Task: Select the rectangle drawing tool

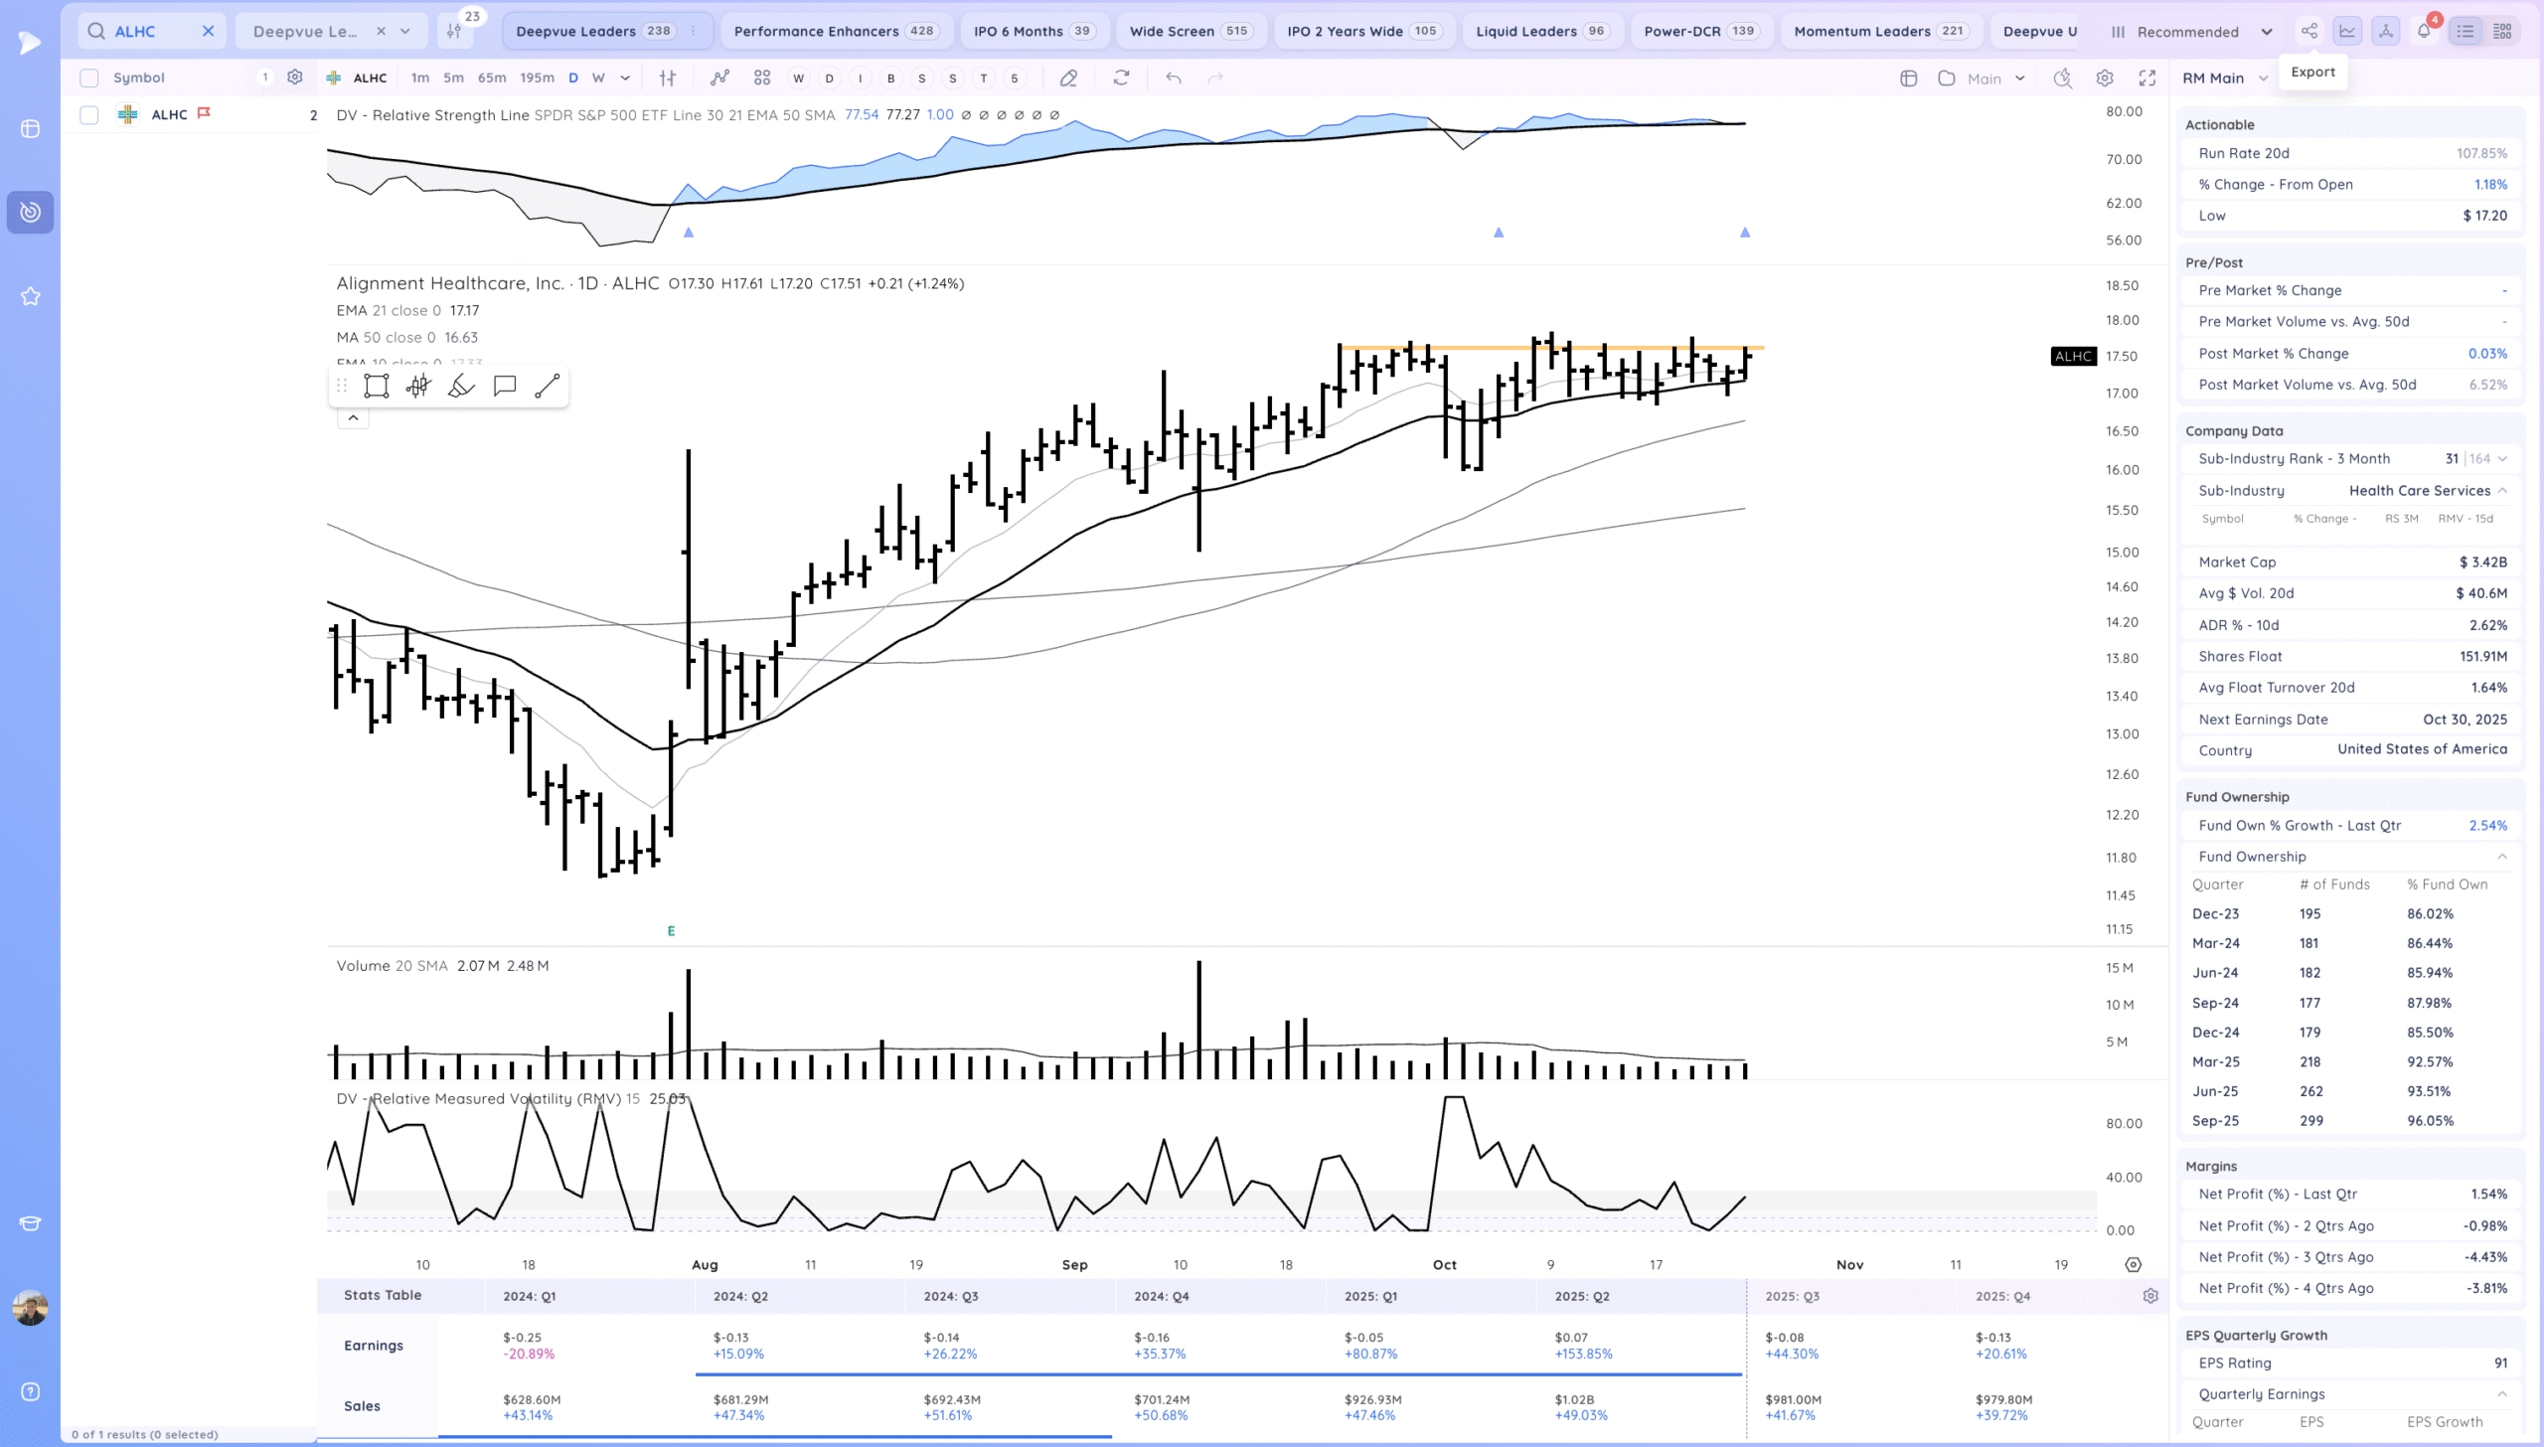Action: tap(376, 387)
